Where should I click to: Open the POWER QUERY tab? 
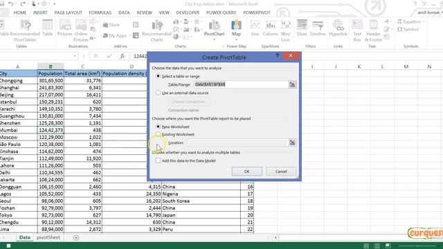click(221, 12)
